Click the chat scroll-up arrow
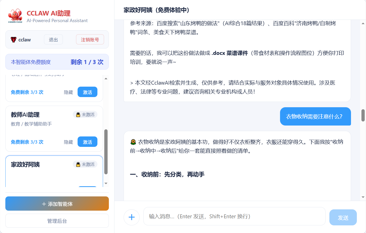 pyautogui.click(x=363, y=23)
